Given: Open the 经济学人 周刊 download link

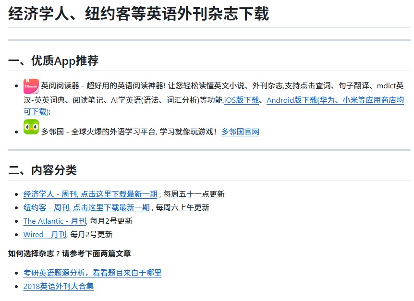Looking at the screenshot, I should (x=90, y=194).
